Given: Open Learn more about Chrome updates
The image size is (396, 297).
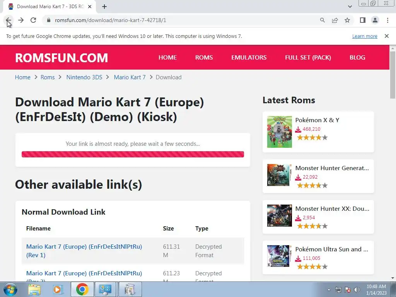Looking at the screenshot, I should pos(365,36).
